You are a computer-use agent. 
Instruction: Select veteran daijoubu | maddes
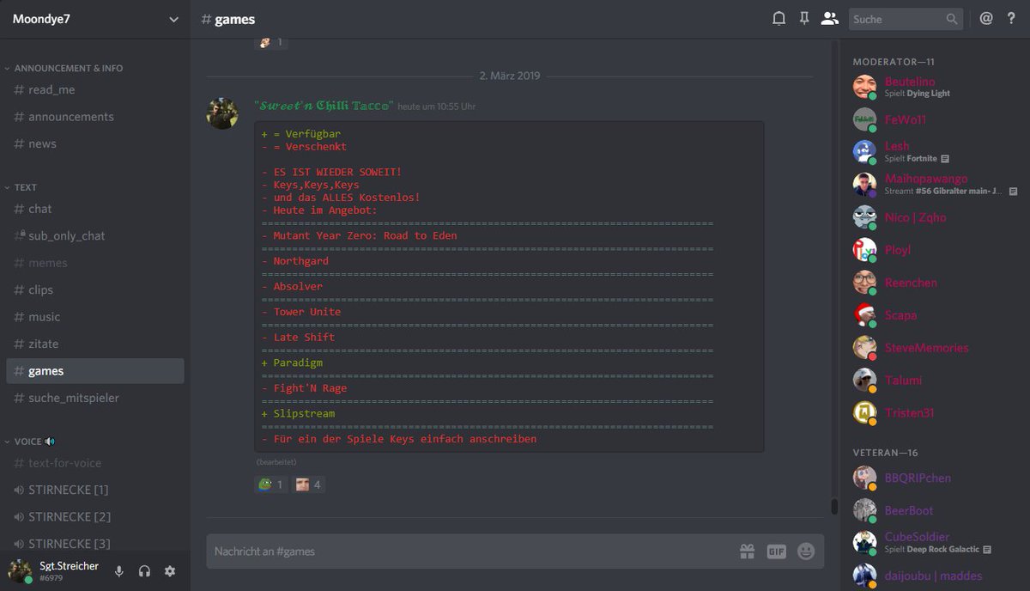934,576
